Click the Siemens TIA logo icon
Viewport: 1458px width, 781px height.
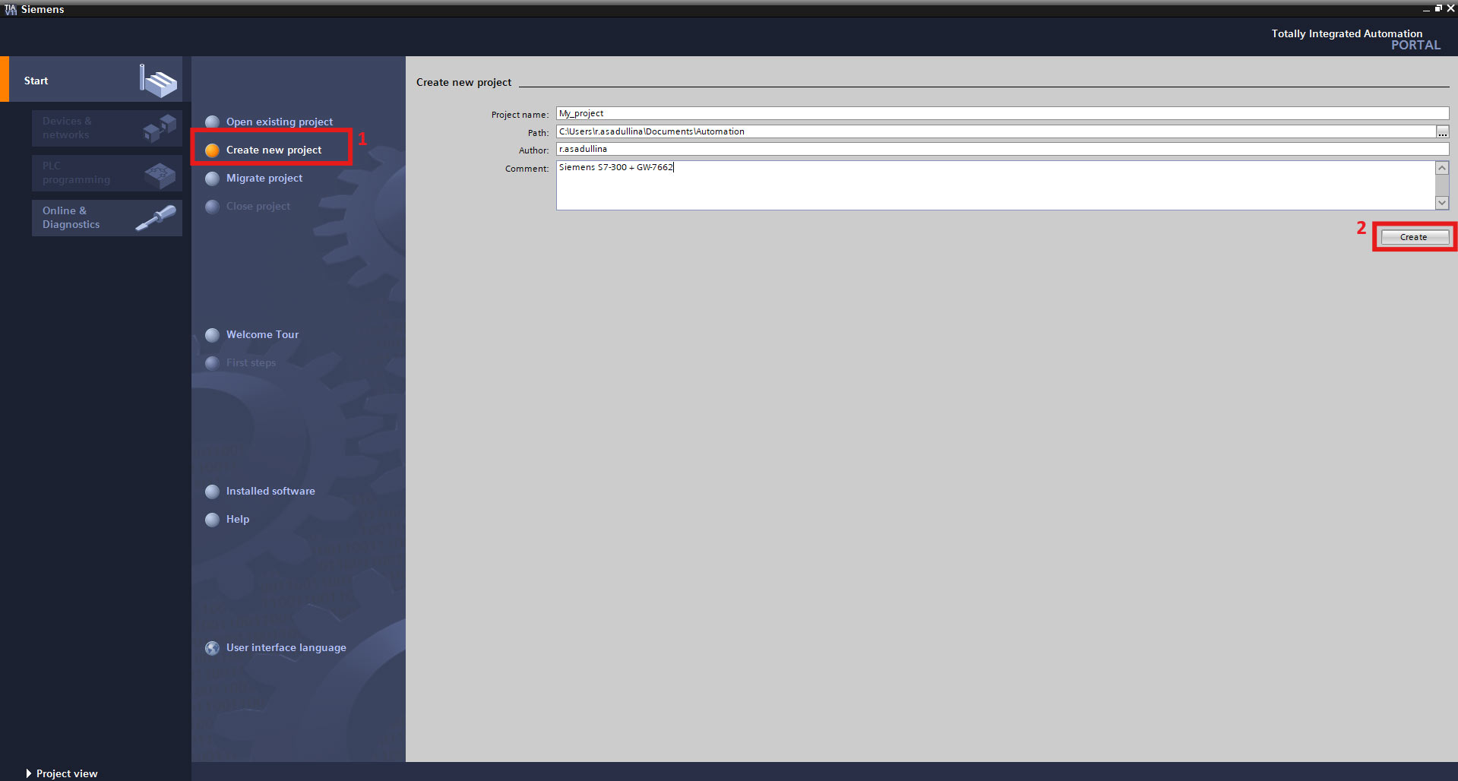point(10,9)
